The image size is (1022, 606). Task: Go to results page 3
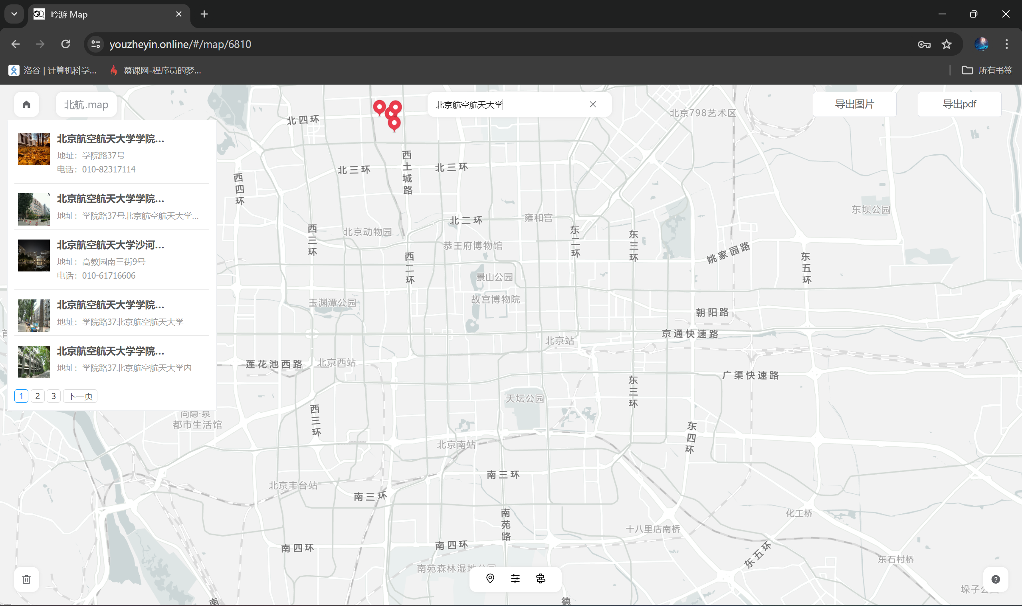coord(53,396)
